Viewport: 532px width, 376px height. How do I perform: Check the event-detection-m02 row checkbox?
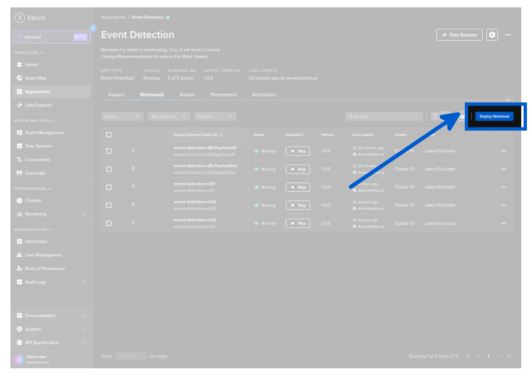pos(109,205)
